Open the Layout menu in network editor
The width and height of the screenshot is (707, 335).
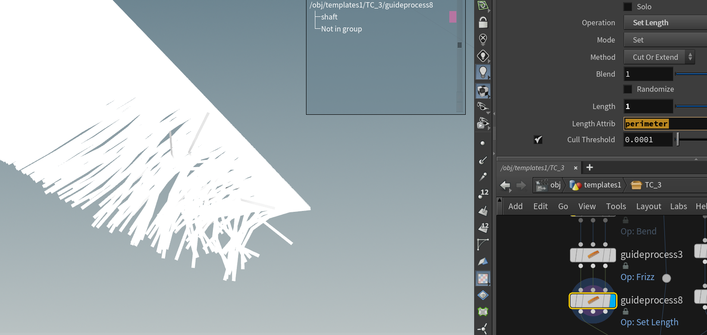pyautogui.click(x=648, y=206)
